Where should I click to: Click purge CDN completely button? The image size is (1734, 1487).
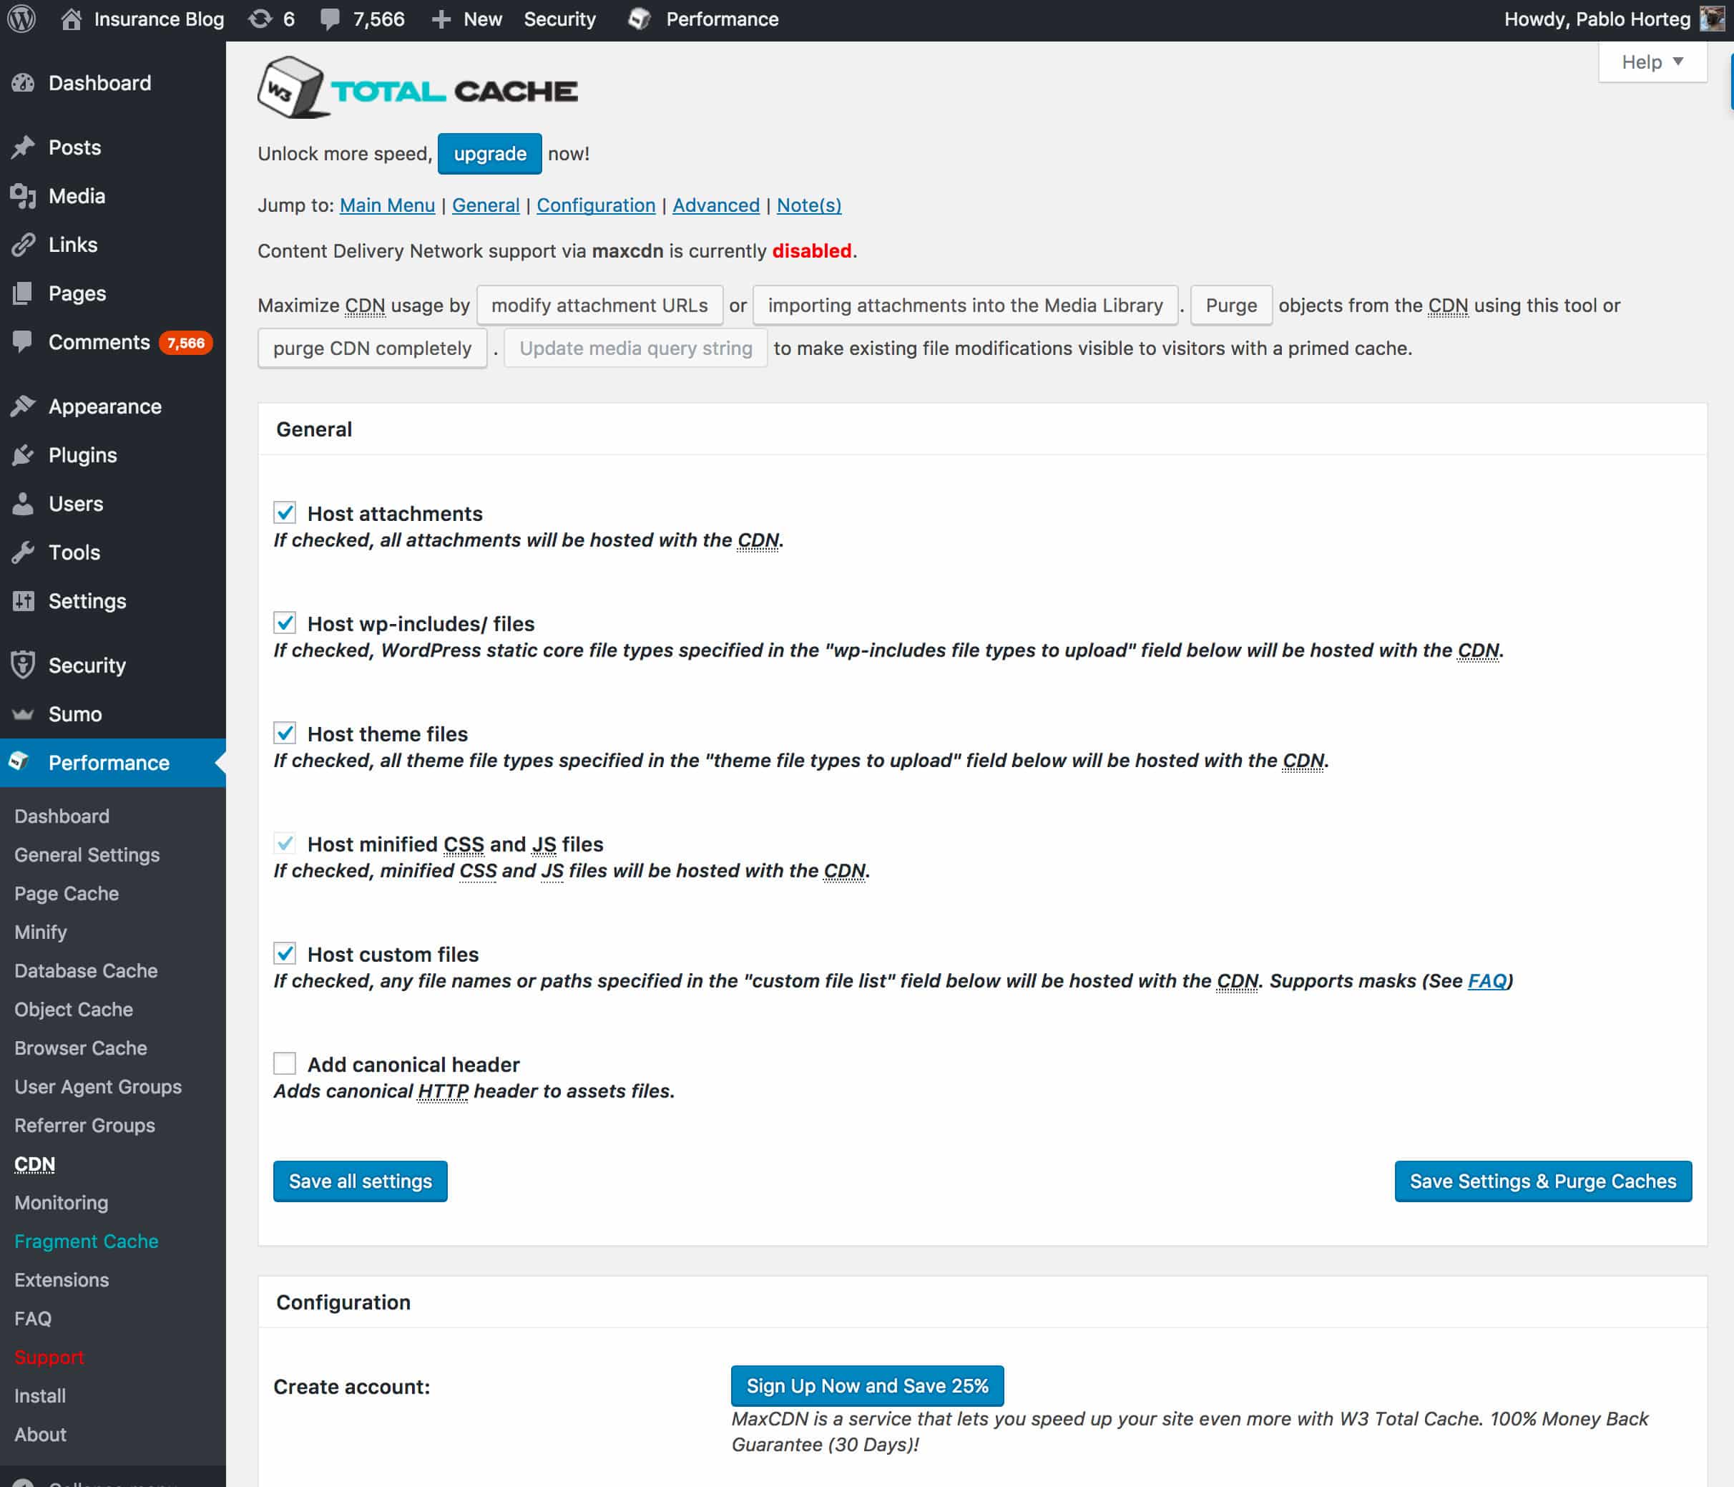point(371,348)
